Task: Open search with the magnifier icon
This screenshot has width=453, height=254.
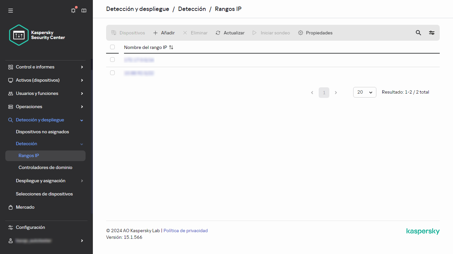Action: pos(418,33)
